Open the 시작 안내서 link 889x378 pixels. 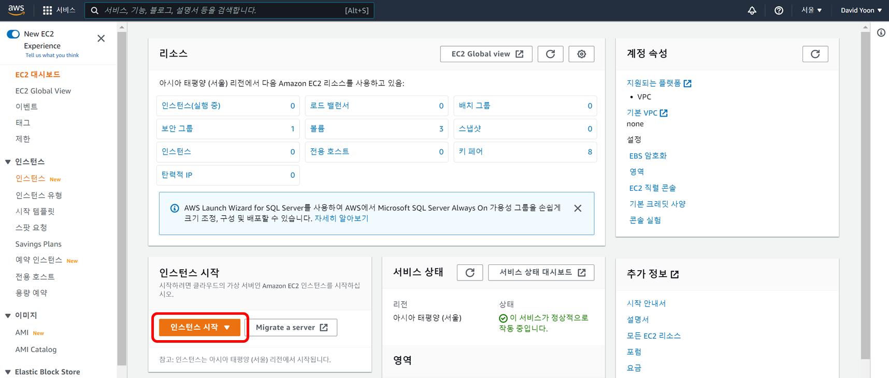[646, 304]
